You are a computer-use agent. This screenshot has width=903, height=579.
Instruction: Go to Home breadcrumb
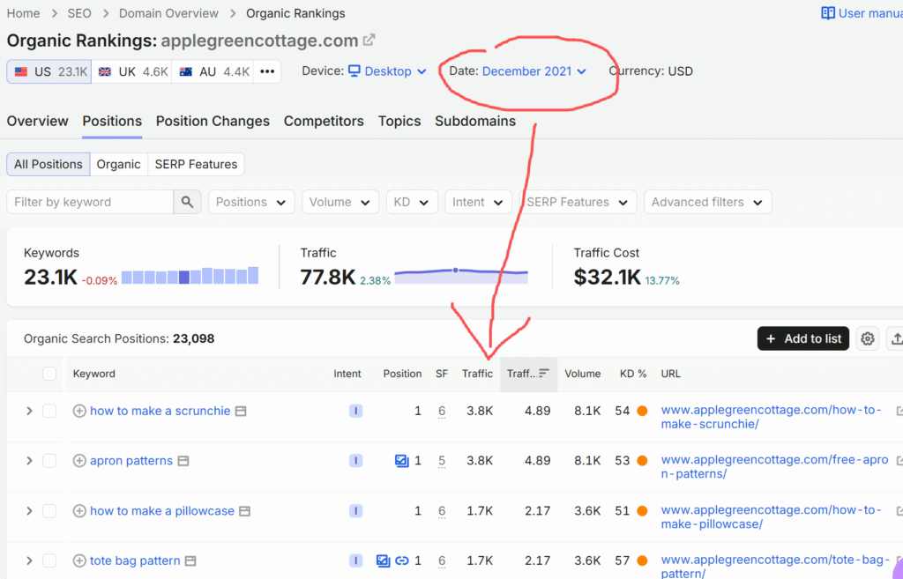[x=24, y=13]
